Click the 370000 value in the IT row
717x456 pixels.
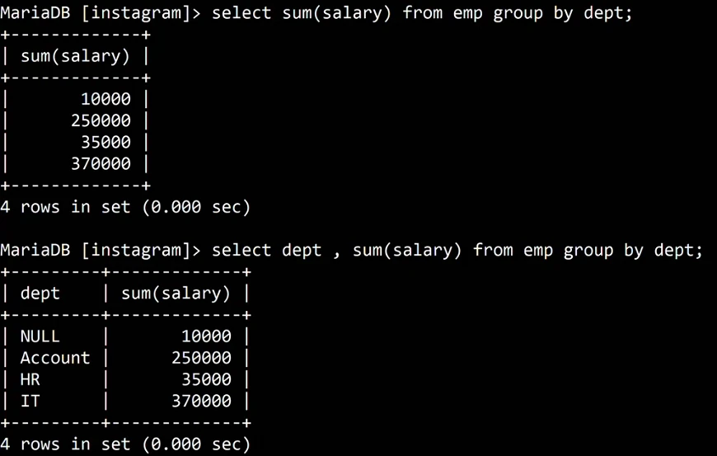201,401
